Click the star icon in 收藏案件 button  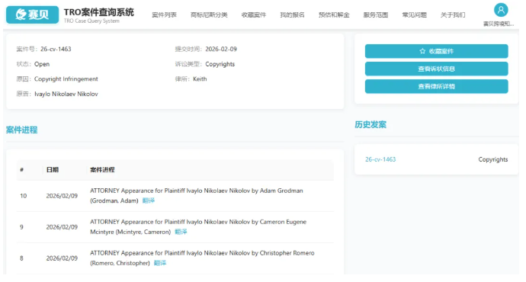point(422,51)
